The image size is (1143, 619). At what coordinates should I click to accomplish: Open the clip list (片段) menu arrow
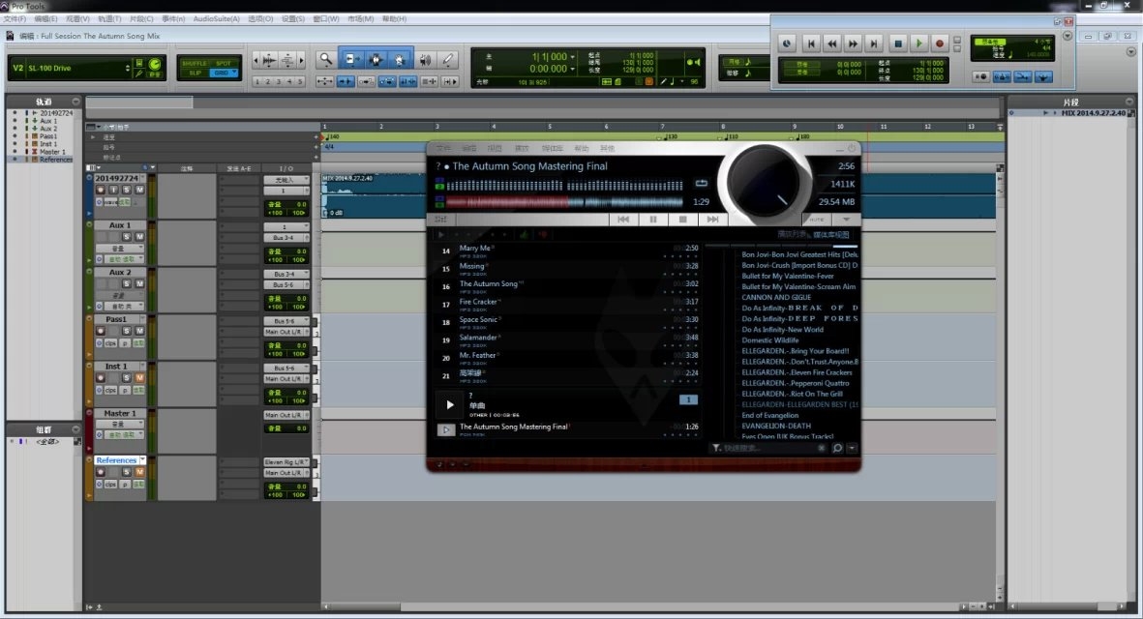tap(1129, 102)
